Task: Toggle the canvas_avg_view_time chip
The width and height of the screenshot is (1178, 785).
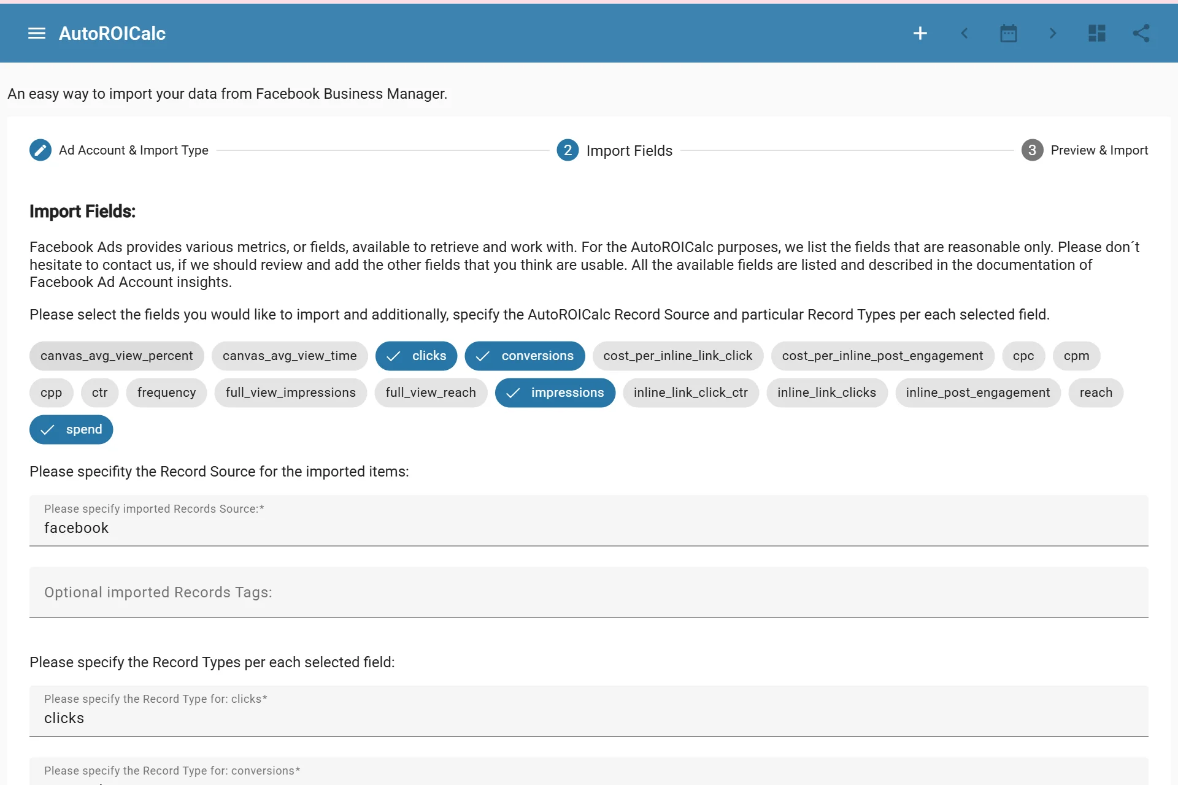Action: [x=290, y=356]
